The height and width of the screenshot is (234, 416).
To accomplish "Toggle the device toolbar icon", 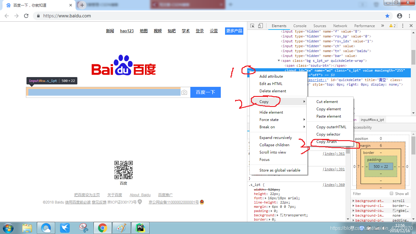I will (x=260, y=26).
